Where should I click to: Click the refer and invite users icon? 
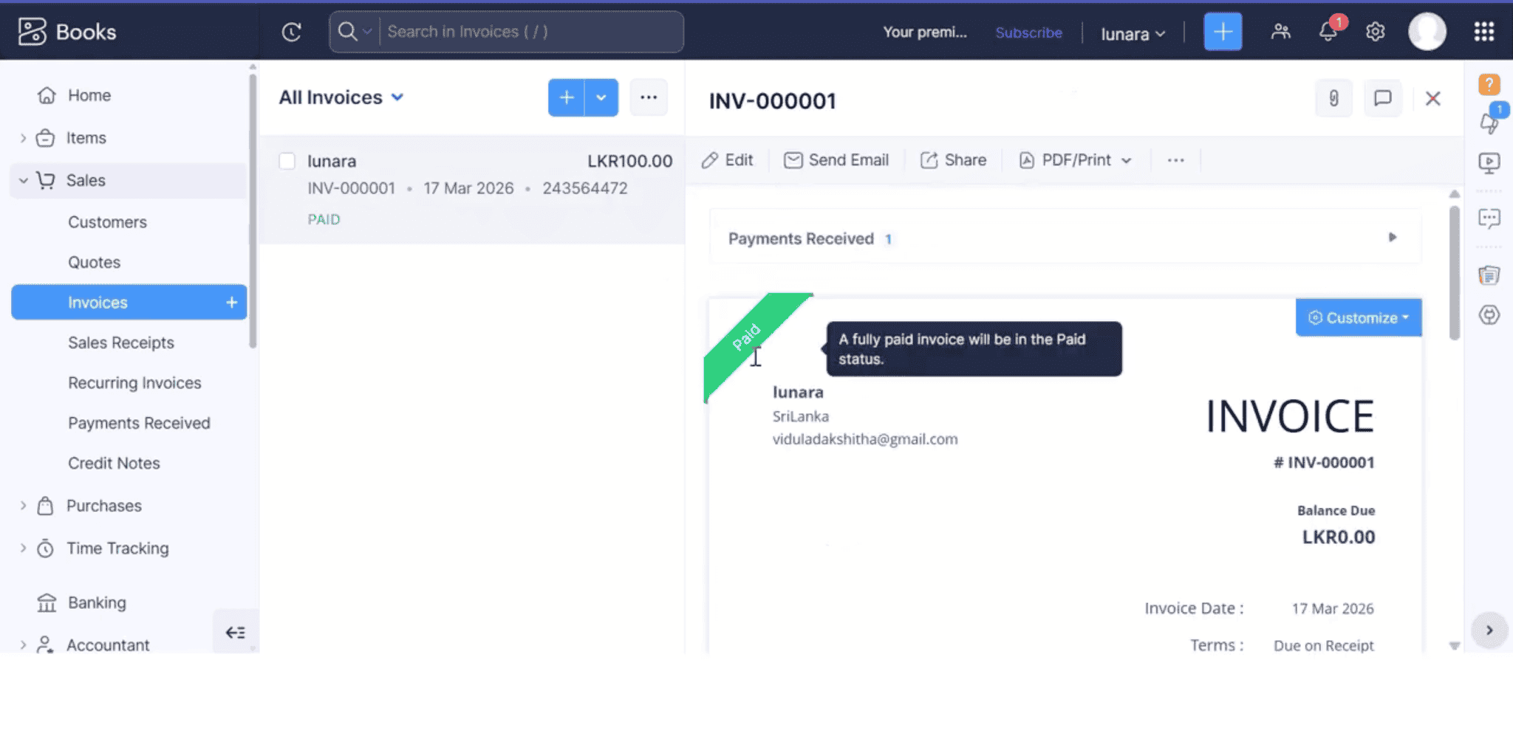click(x=1280, y=32)
